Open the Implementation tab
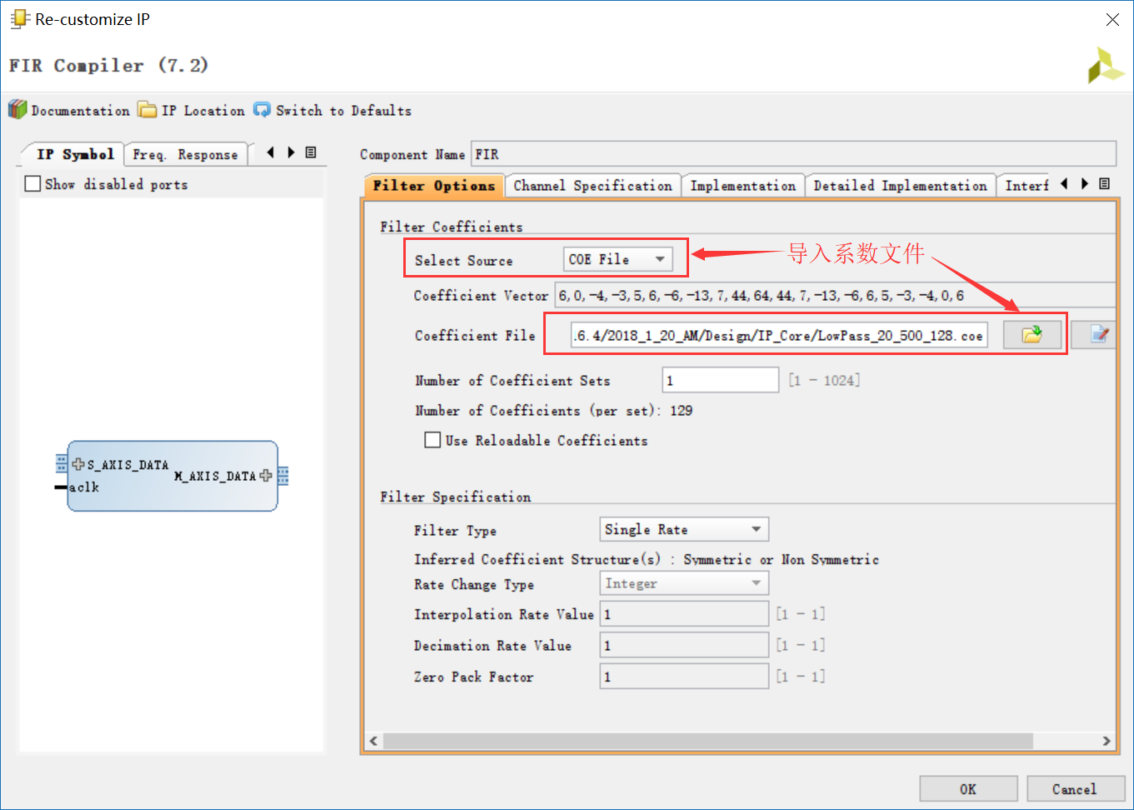Screen dimensions: 1134x810 pos(742,186)
